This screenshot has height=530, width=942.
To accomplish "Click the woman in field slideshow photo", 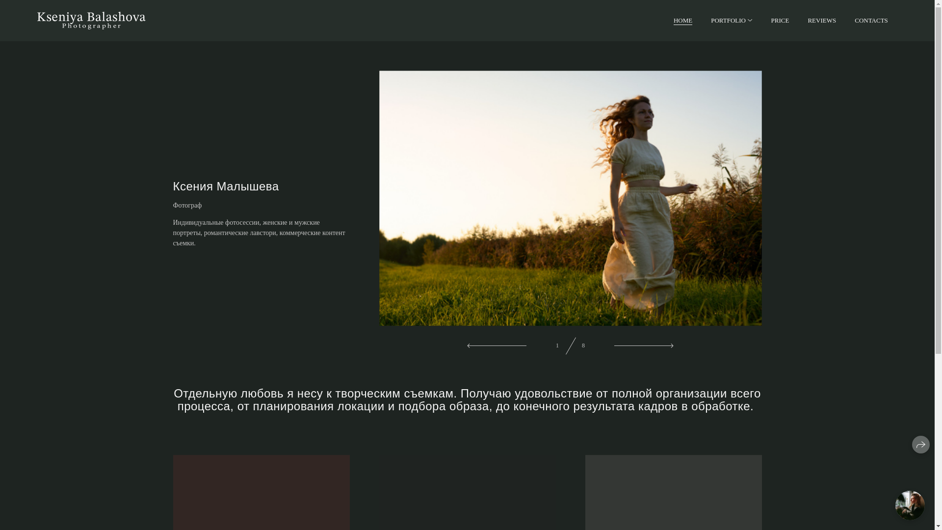I will (x=570, y=198).
